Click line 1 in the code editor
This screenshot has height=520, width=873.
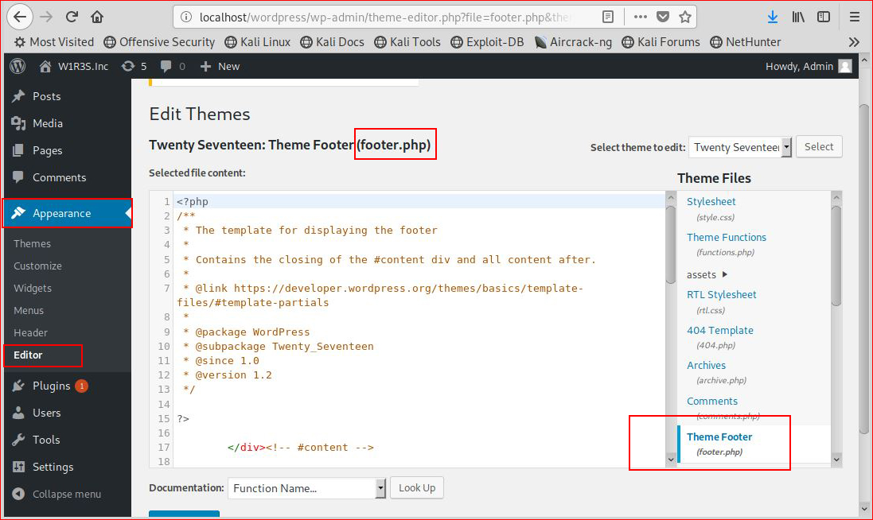pyautogui.click(x=420, y=201)
